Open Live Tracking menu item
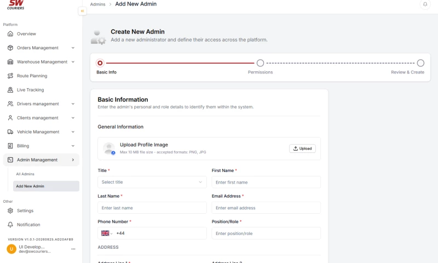The image size is (438, 263). (x=41, y=90)
